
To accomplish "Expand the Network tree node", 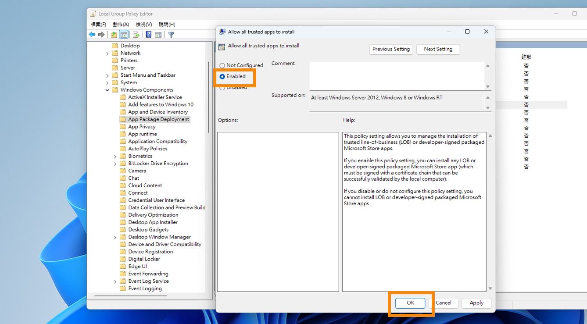I will coord(107,53).
